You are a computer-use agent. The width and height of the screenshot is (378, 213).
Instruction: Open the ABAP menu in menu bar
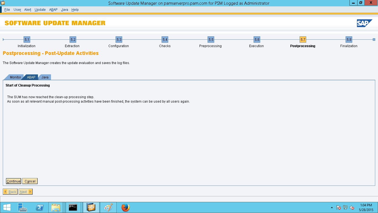click(53, 9)
